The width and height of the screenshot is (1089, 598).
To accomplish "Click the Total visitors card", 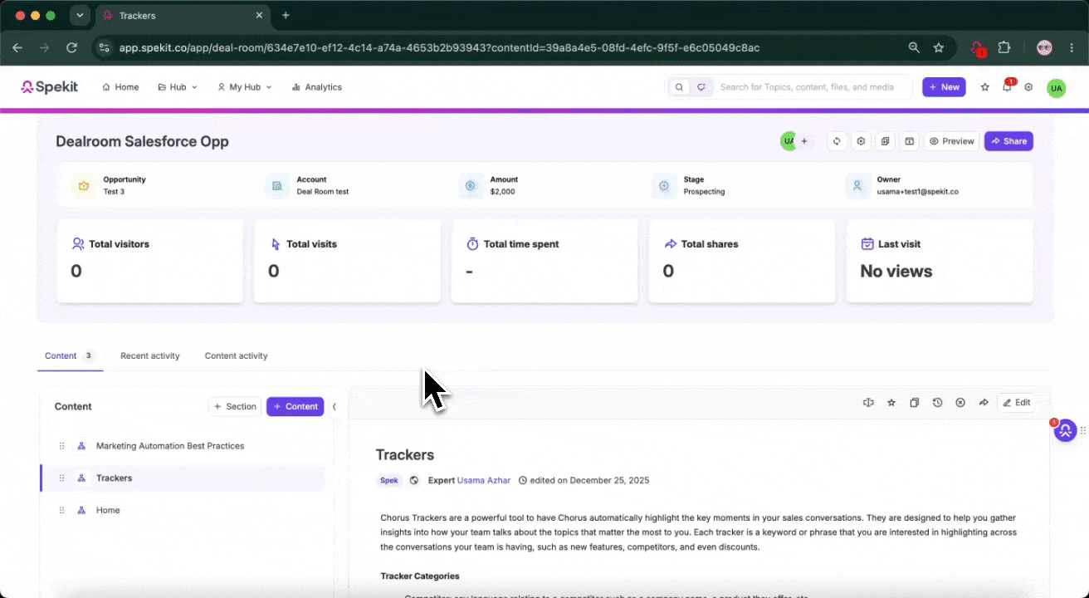I will (149, 261).
